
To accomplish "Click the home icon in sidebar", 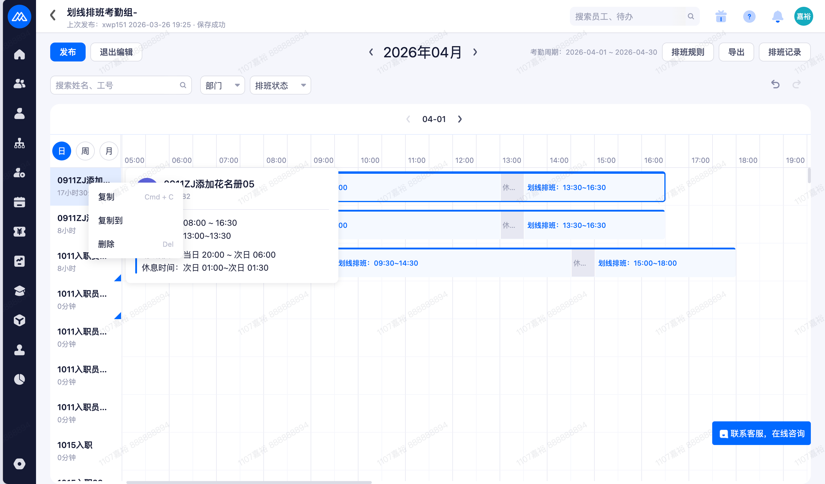I will 19,54.
